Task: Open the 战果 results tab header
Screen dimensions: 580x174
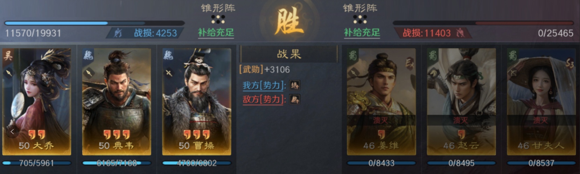Action: pyautogui.click(x=289, y=54)
